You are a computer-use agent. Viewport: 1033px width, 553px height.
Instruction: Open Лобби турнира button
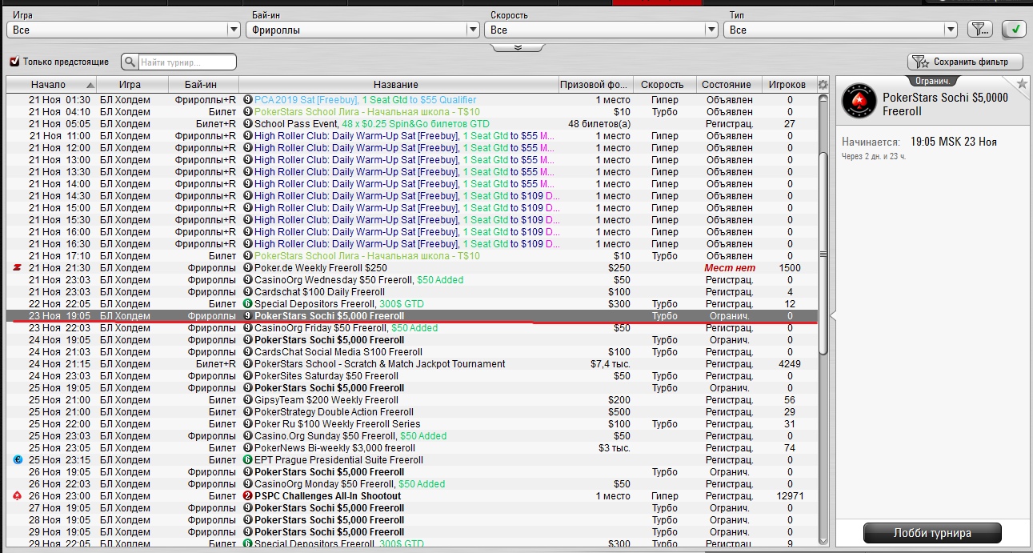click(932, 533)
